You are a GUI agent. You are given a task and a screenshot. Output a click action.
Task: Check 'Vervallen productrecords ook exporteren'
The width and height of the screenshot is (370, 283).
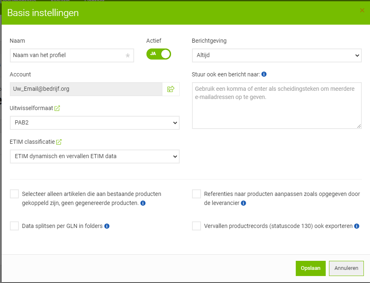point(196,225)
